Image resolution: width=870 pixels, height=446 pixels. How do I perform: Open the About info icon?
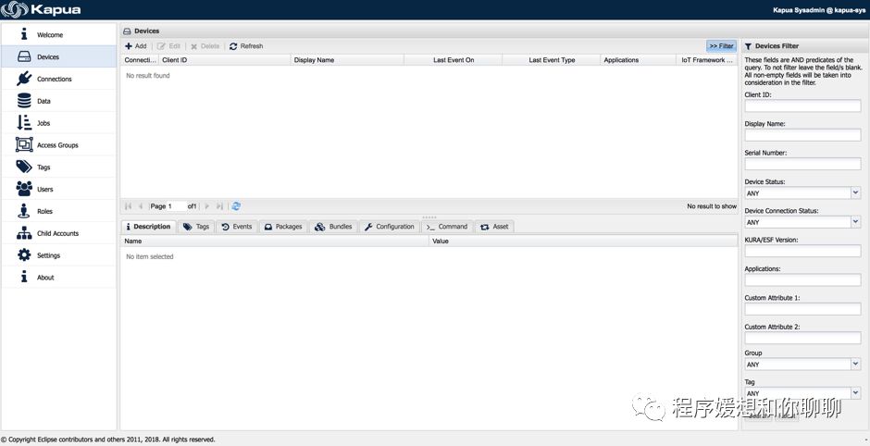pos(24,278)
